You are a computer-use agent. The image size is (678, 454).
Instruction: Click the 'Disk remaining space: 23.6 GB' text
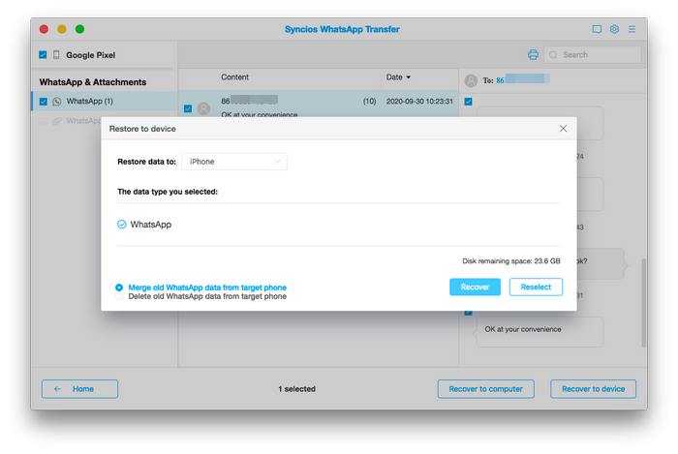pos(511,261)
